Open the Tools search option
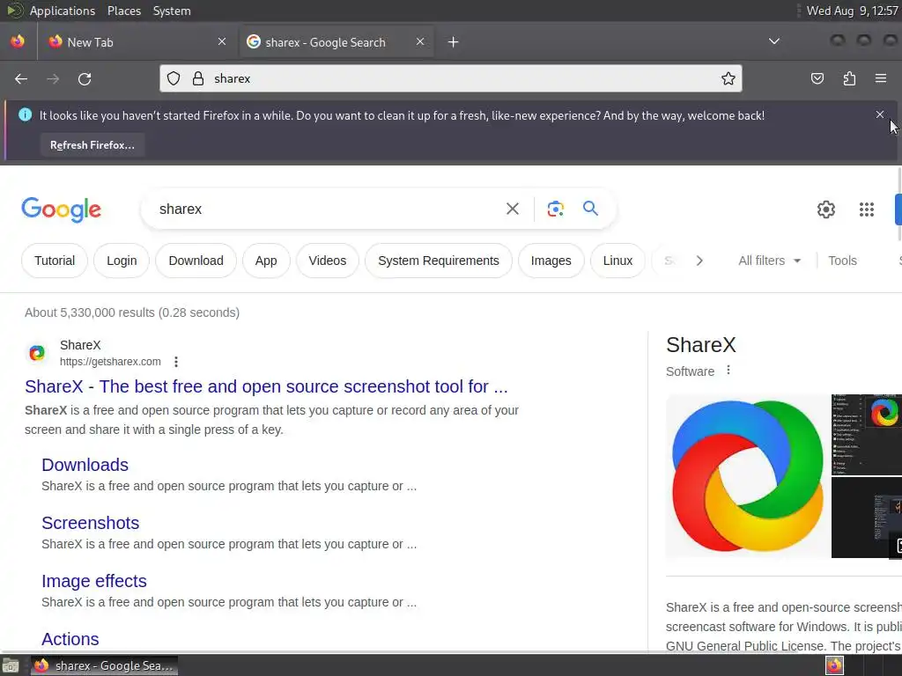902x676 pixels. (842, 261)
